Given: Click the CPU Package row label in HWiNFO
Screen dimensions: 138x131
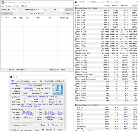Looking at the screenshot, I should click(81, 126).
